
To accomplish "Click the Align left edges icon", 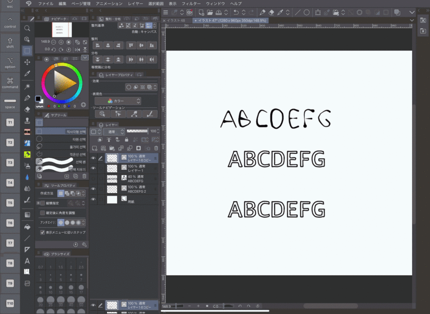I will tap(98, 46).
